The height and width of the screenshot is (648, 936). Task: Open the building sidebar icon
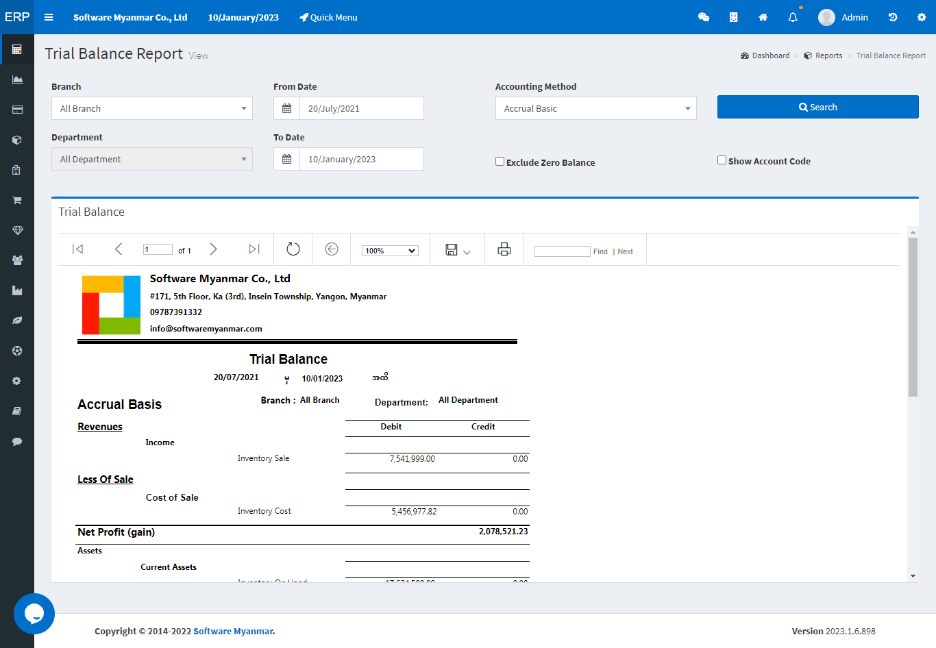17,170
